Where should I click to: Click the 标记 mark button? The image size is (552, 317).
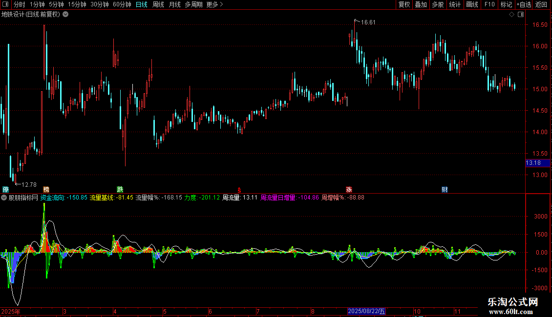pyautogui.click(x=506, y=4)
